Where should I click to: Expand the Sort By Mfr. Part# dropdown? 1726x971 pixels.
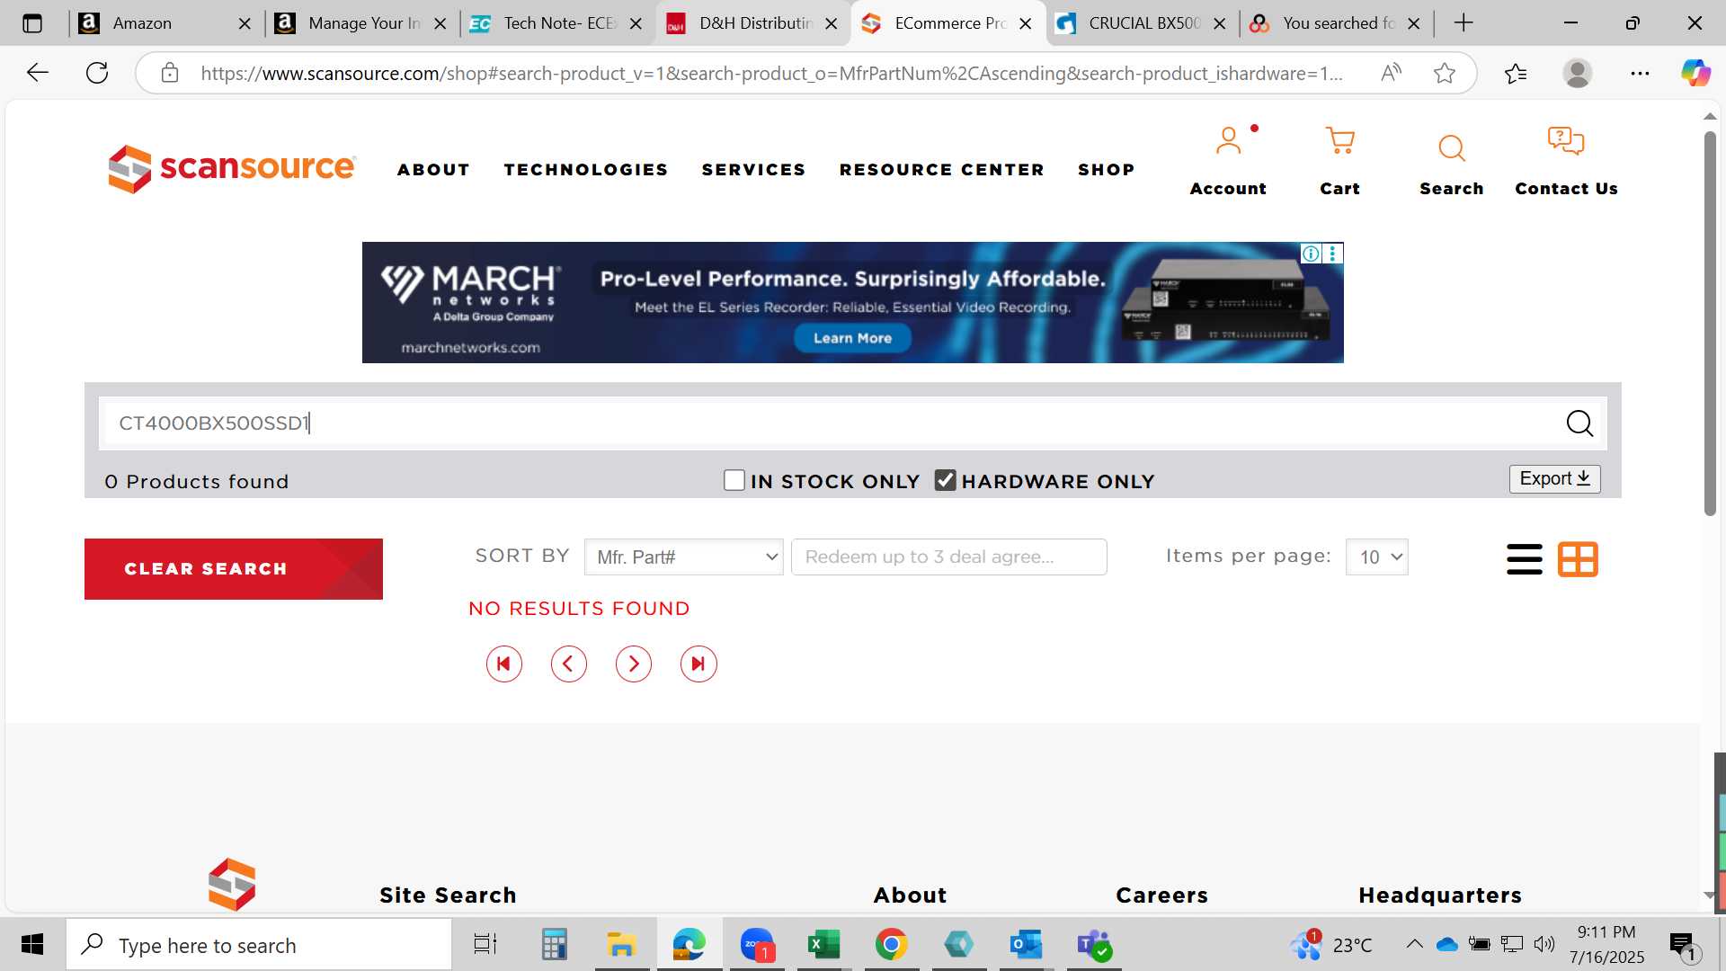pyautogui.click(x=684, y=557)
